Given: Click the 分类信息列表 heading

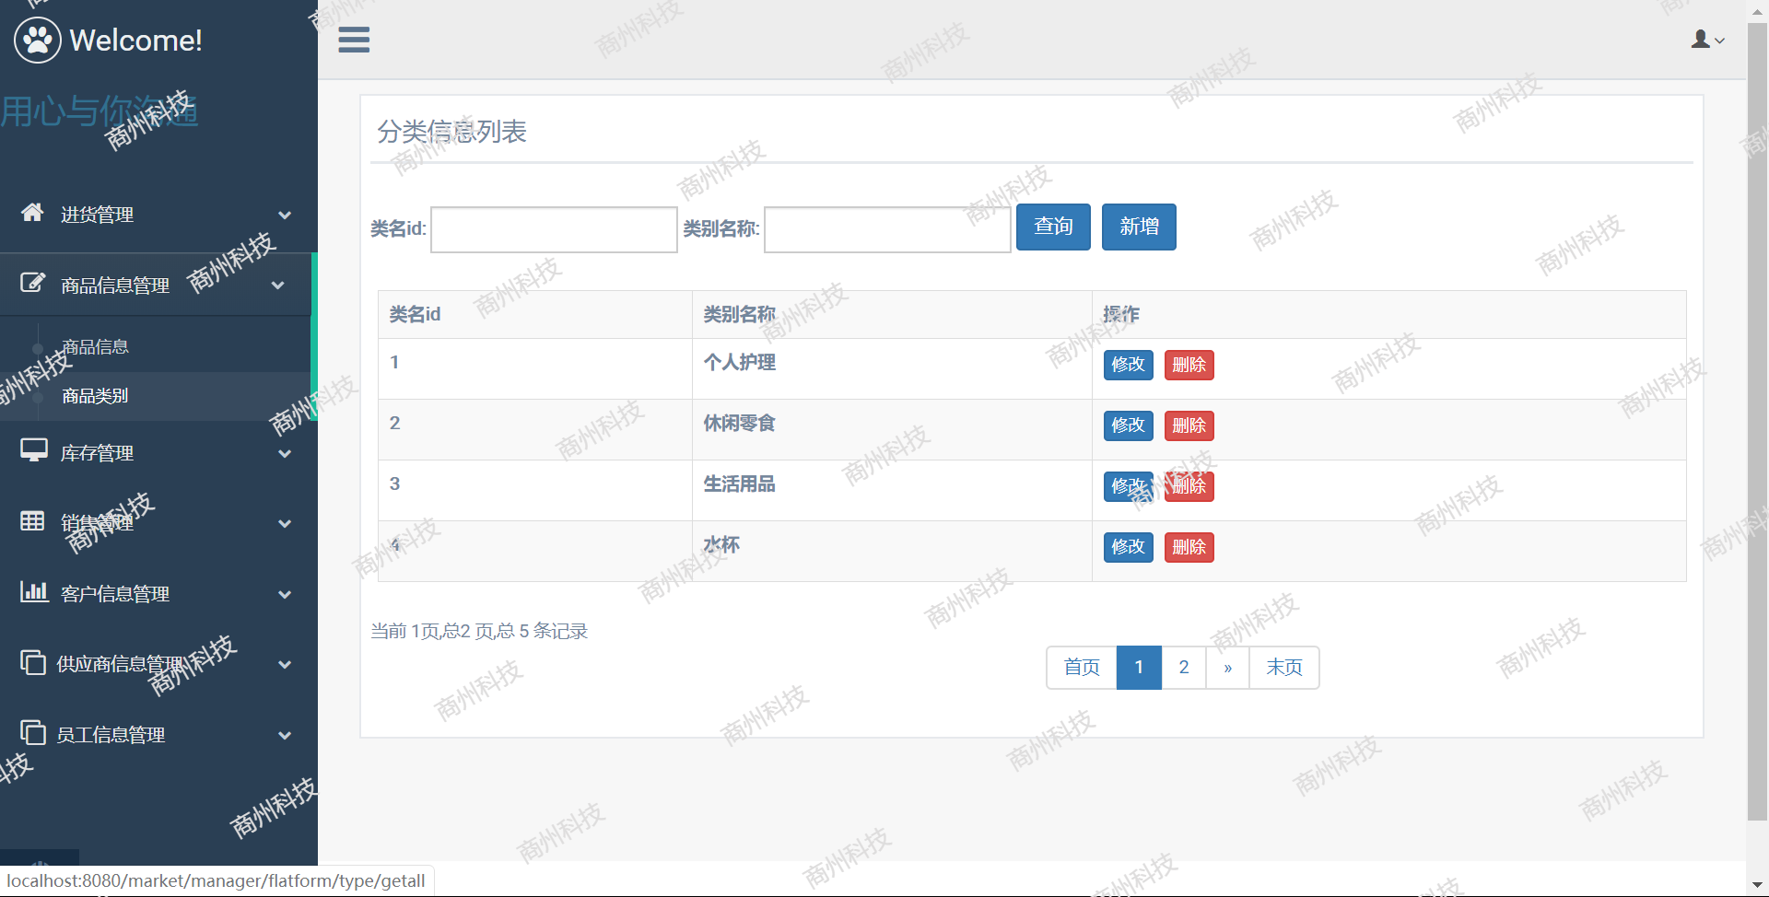Looking at the screenshot, I should (x=451, y=131).
